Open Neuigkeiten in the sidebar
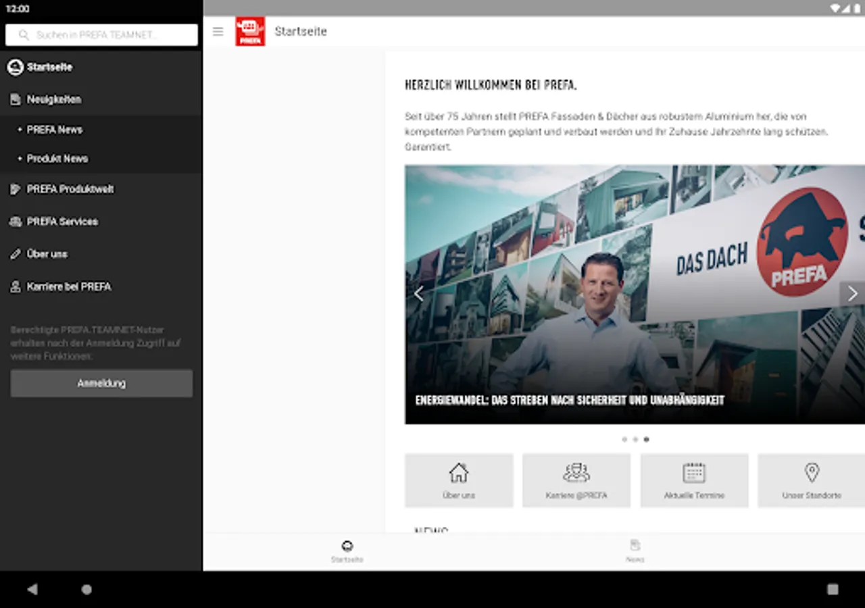The width and height of the screenshot is (865, 608). click(101, 99)
